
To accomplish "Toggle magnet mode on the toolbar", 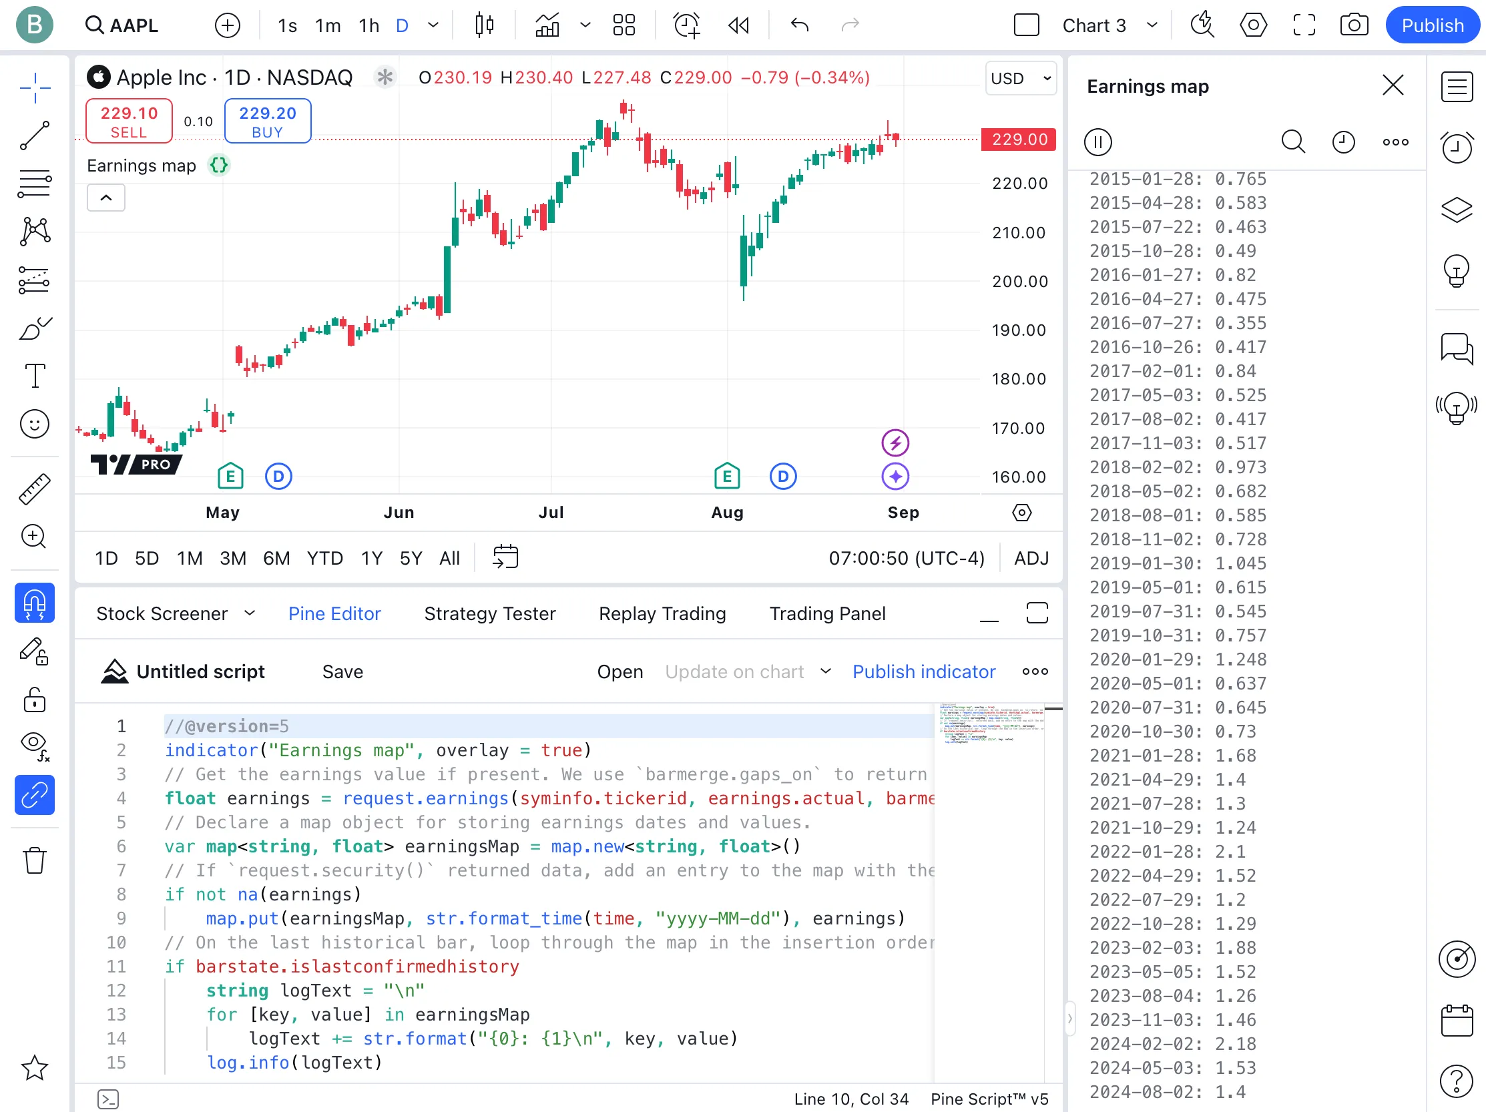I will [34, 603].
